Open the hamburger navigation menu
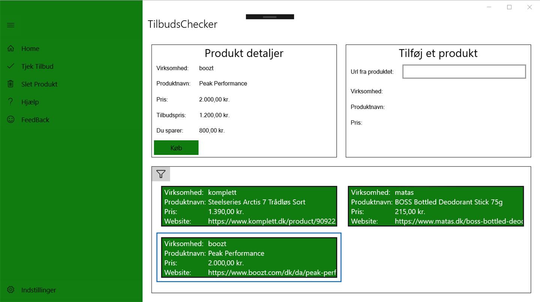540x302 pixels. [x=10, y=25]
